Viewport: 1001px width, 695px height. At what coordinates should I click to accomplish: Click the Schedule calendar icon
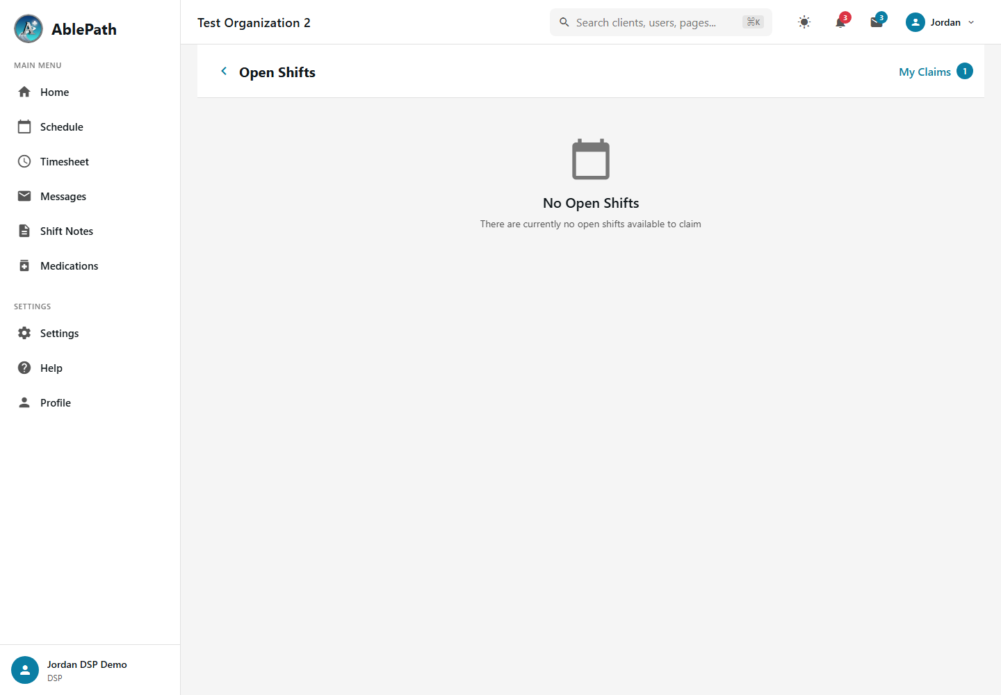[24, 126]
